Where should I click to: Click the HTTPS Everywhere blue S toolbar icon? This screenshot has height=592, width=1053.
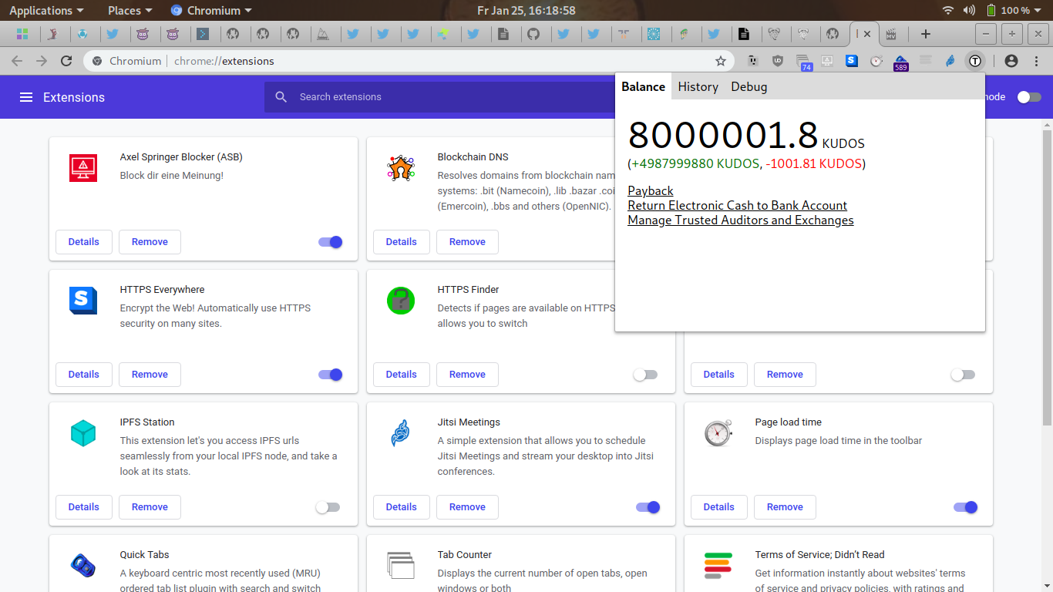(852, 61)
